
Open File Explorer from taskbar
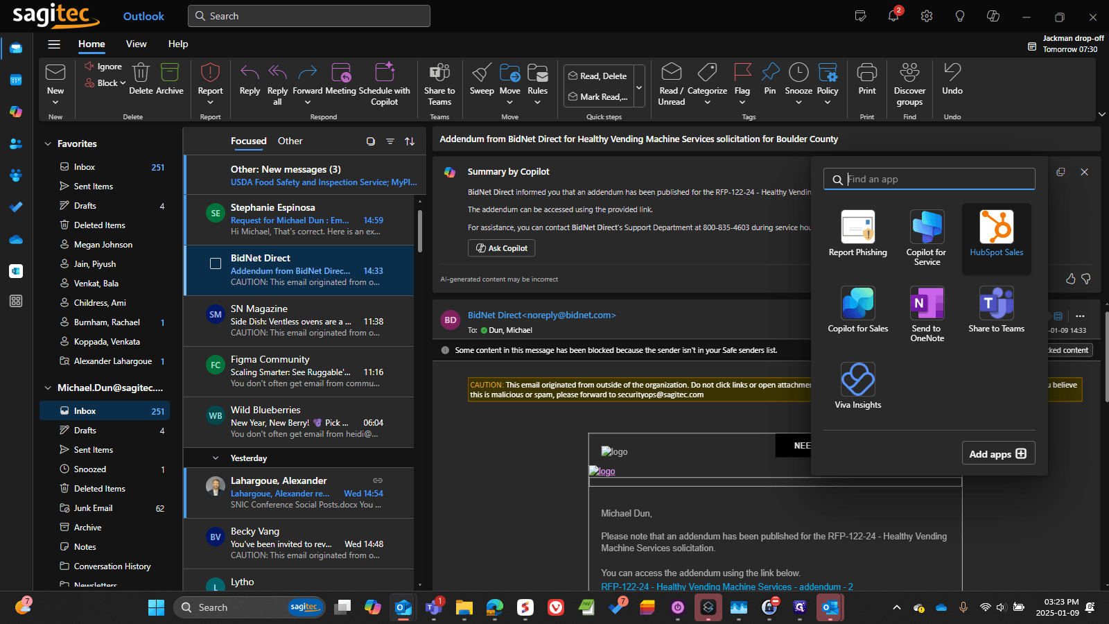(x=464, y=608)
